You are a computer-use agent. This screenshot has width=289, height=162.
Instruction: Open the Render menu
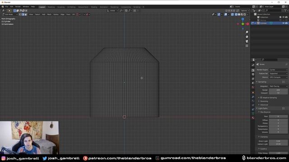click(18, 7)
